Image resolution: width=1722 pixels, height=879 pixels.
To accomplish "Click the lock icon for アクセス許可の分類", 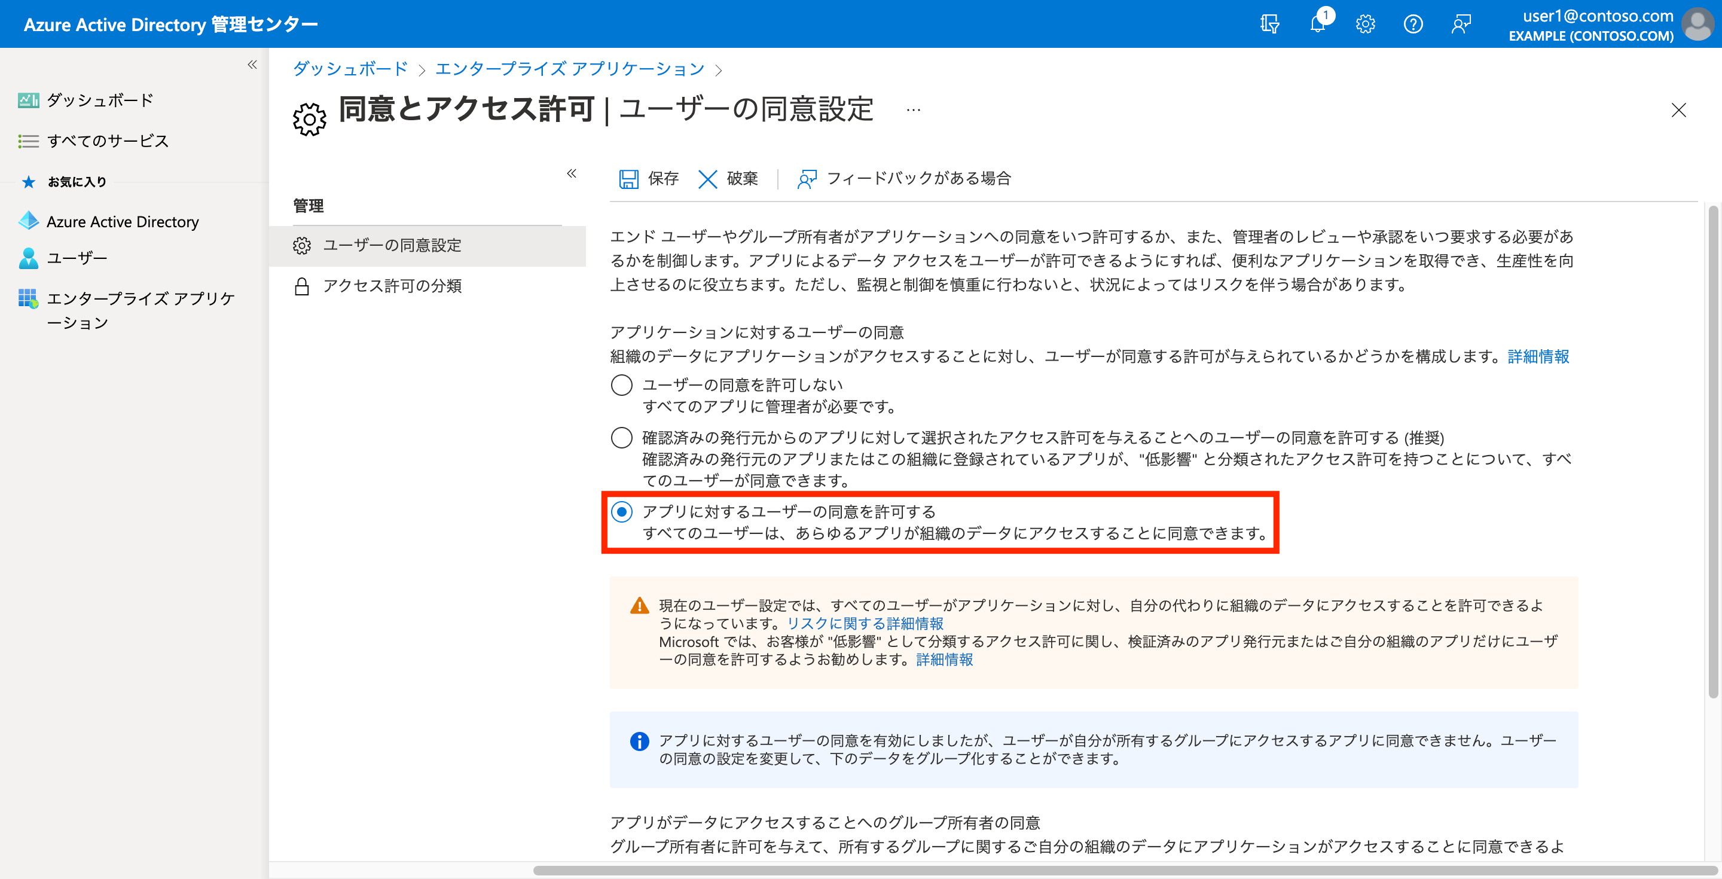I will tap(301, 287).
